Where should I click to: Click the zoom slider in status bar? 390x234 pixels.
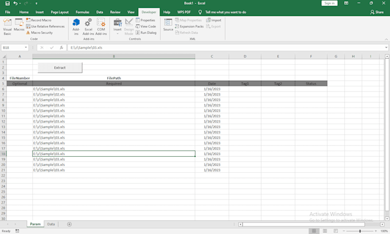(x=360, y=231)
